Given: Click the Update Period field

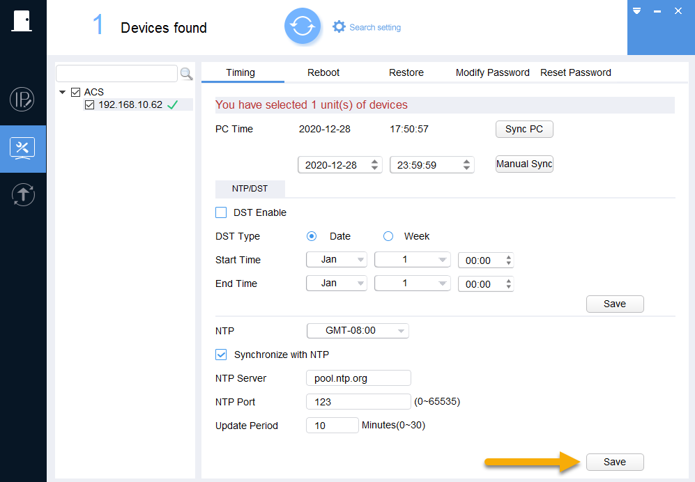Looking at the screenshot, I should [x=333, y=426].
